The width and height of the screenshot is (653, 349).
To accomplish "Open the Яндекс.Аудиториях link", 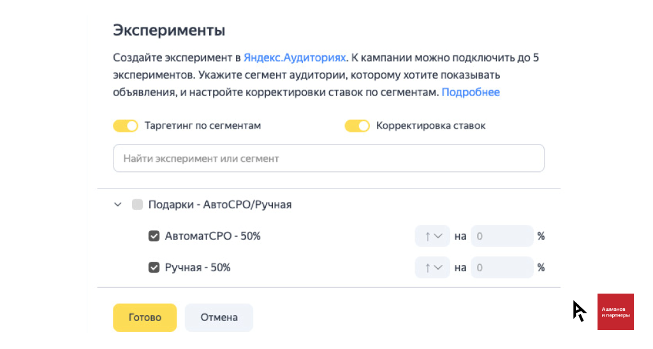I will (x=295, y=57).
